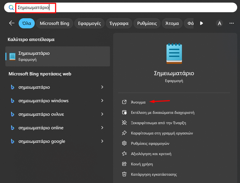Switch to Ρυθμίσεις filter tab
The height and width of the screenshot is (183, 240).
click(147, 23)
